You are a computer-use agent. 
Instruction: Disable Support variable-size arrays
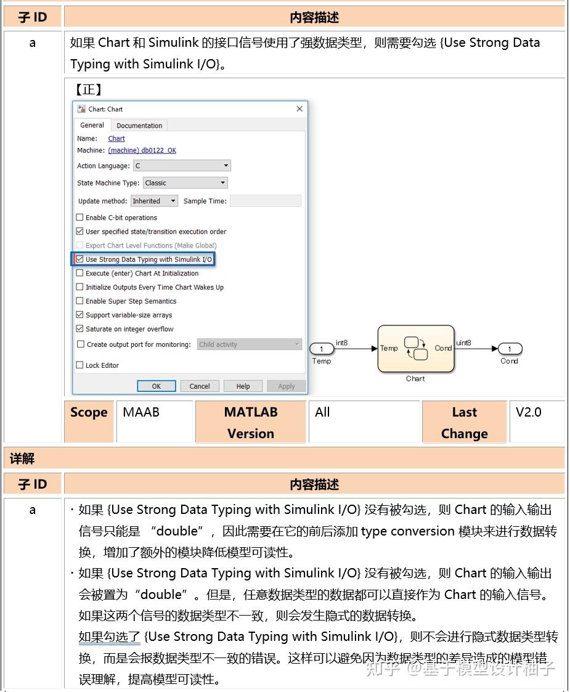pos(79,315)
